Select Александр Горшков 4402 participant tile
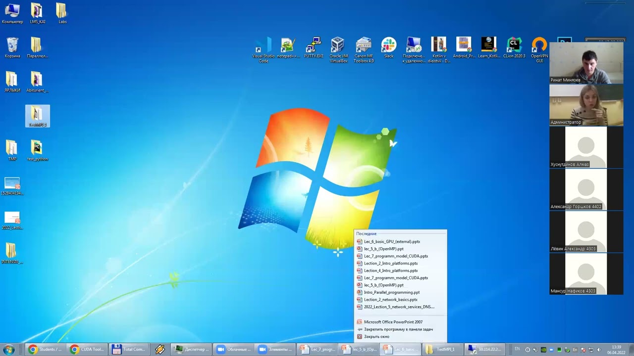 pos(586,189)
